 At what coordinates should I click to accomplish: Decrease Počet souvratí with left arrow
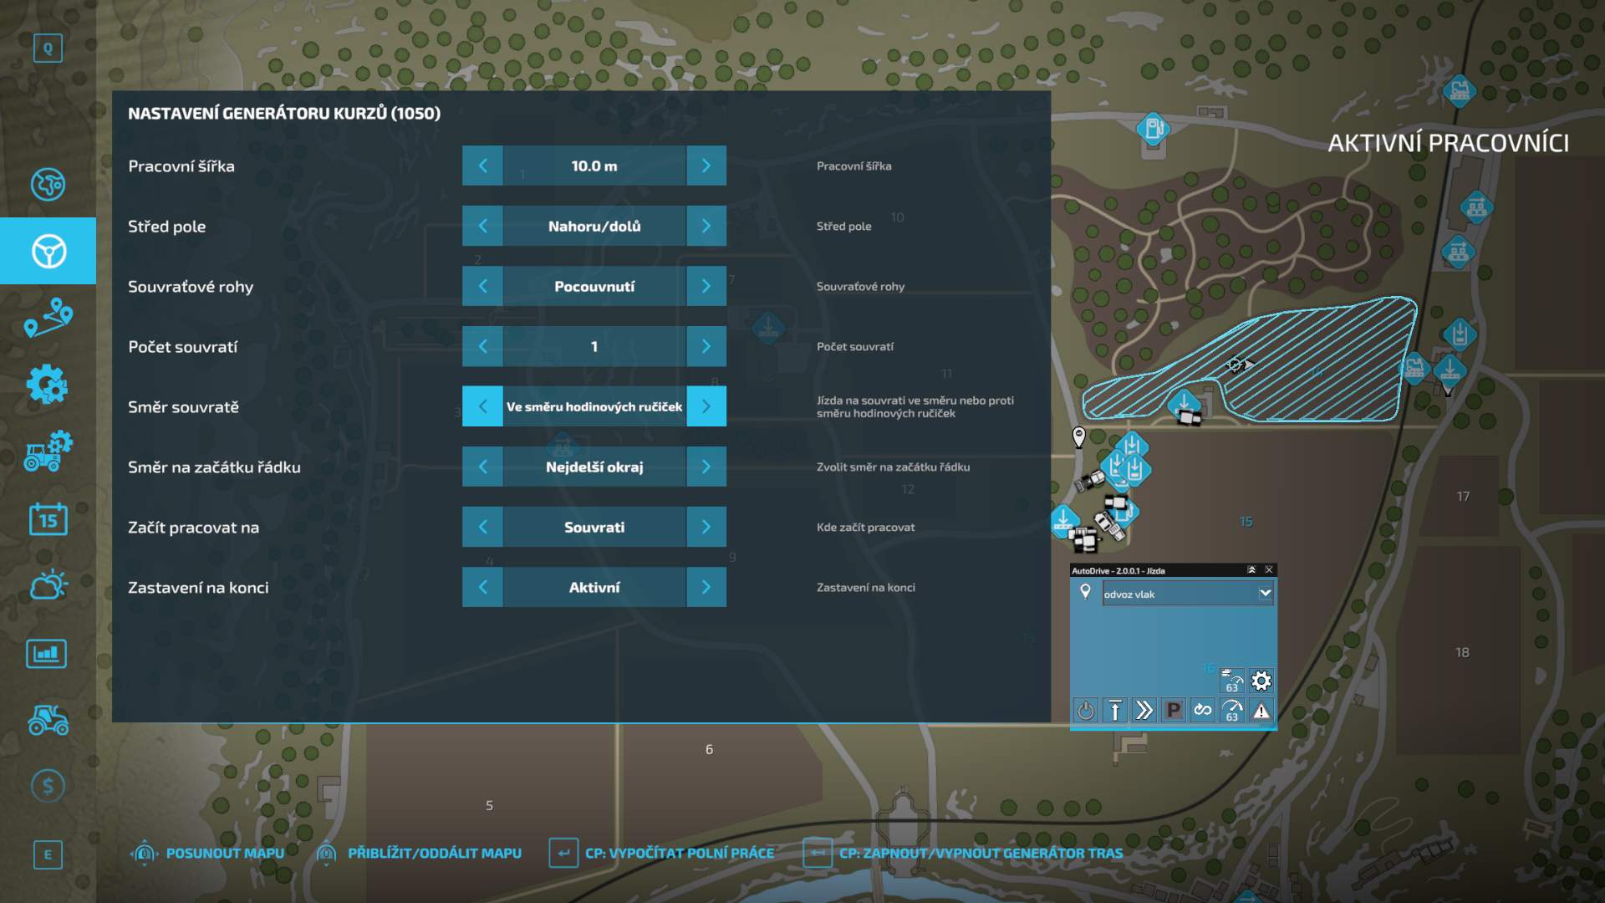point(483,346)
